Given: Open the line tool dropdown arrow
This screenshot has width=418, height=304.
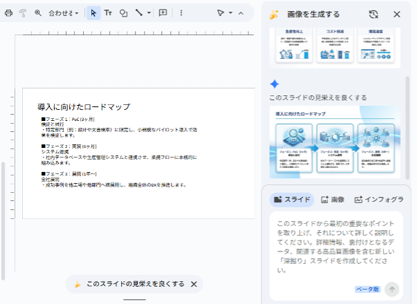Looking at the screenshot, I should point(149,12).
